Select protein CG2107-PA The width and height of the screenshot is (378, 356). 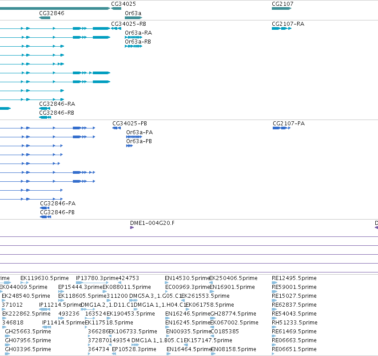[x=282, y=128]
